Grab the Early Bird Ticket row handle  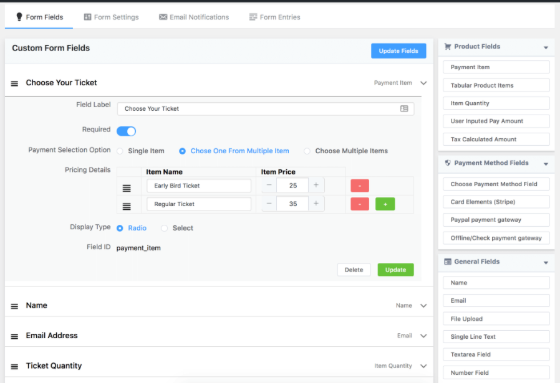(x=127, y=188)
